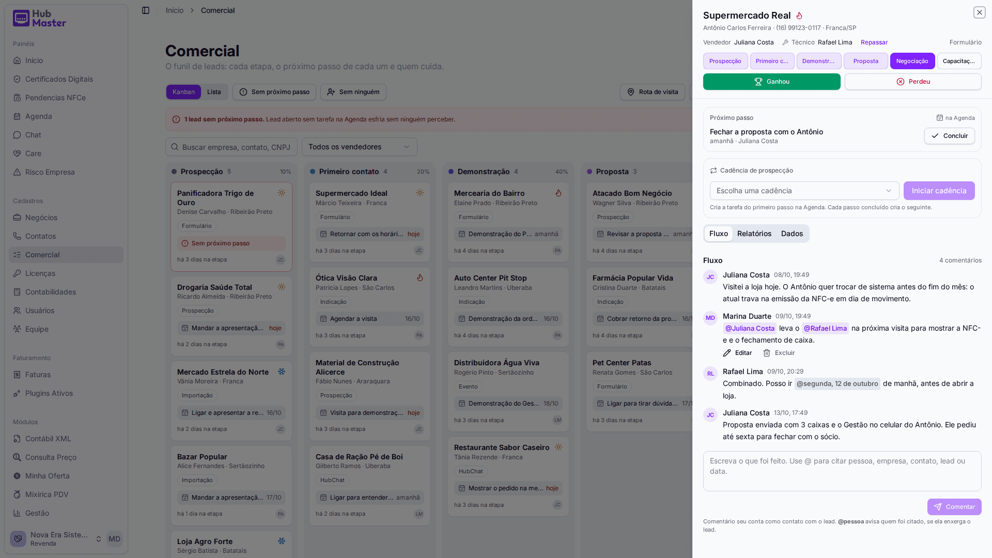
Task: Select the Negociação stage
Action: pyautogui.click(x=912, y=61)
